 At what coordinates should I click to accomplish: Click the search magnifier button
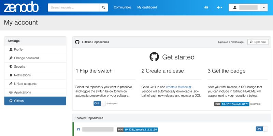click(x=103, y=7)
